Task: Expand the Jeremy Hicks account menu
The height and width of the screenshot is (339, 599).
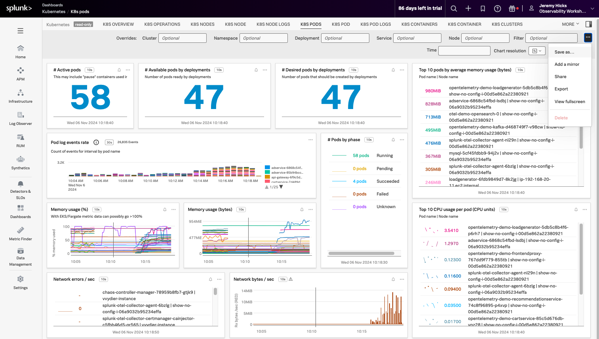Action: (566, 8)
